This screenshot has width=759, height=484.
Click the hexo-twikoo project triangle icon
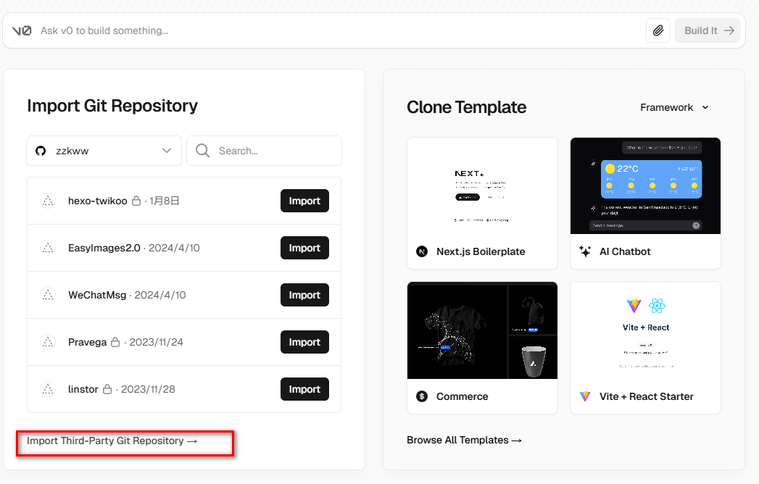48,201
